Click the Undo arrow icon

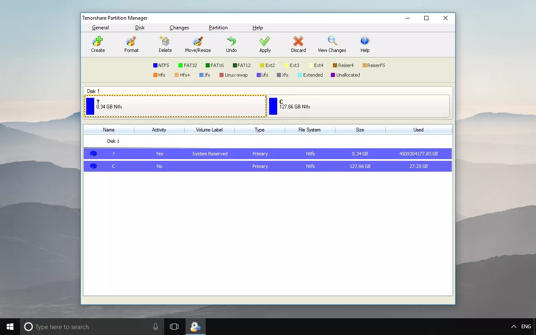[231, 41]
